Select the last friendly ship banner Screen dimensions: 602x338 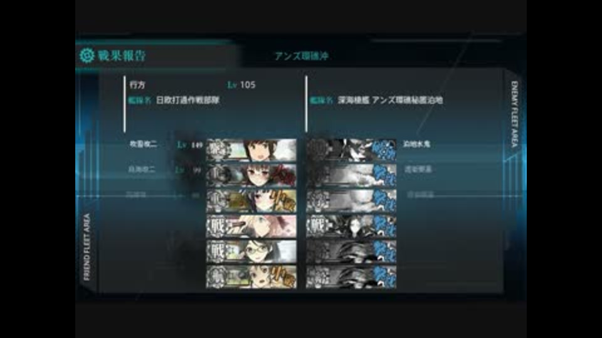pos(251,277)
